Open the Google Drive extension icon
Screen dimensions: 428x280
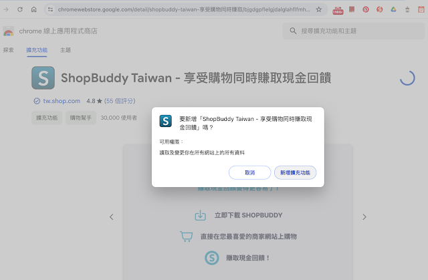393,9
